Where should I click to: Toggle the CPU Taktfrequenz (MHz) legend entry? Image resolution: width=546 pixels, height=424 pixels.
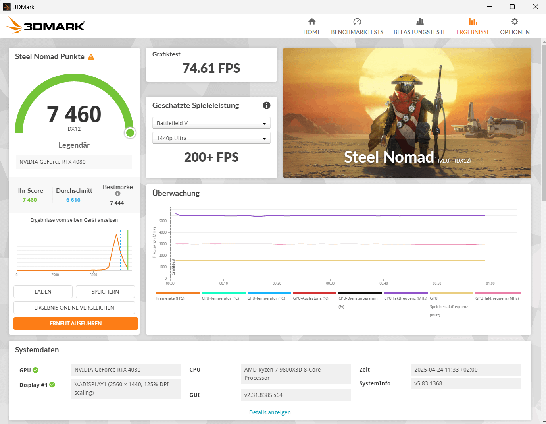406,296
